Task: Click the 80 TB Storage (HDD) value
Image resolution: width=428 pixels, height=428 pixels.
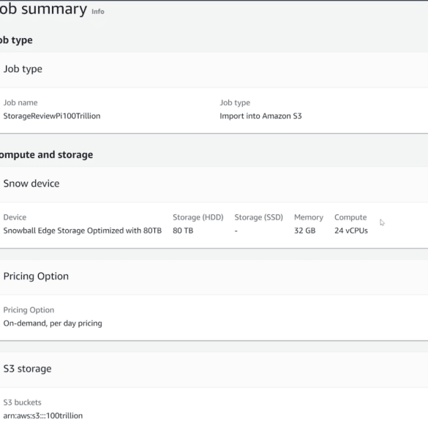Action: click(183, 230)
